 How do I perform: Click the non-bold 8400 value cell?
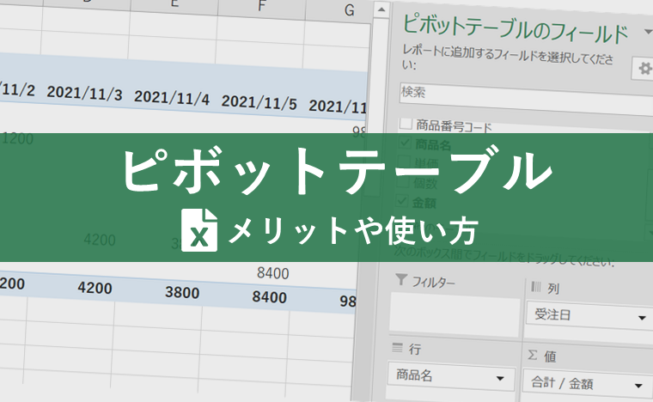272,273
